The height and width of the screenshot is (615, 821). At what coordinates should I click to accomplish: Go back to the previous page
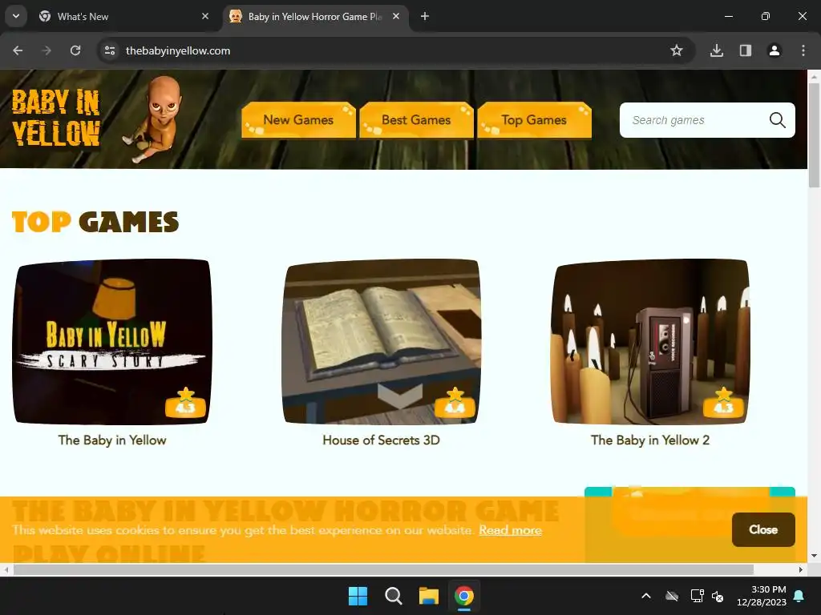(18, 50)
